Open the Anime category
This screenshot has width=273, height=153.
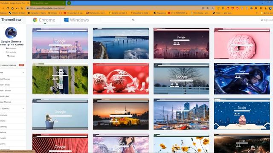3,121
